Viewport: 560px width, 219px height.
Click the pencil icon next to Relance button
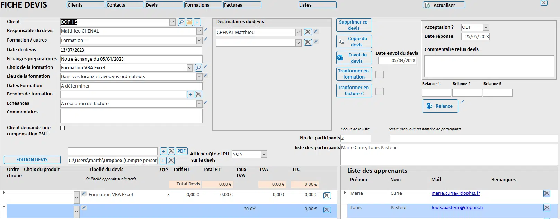point(462,102)
